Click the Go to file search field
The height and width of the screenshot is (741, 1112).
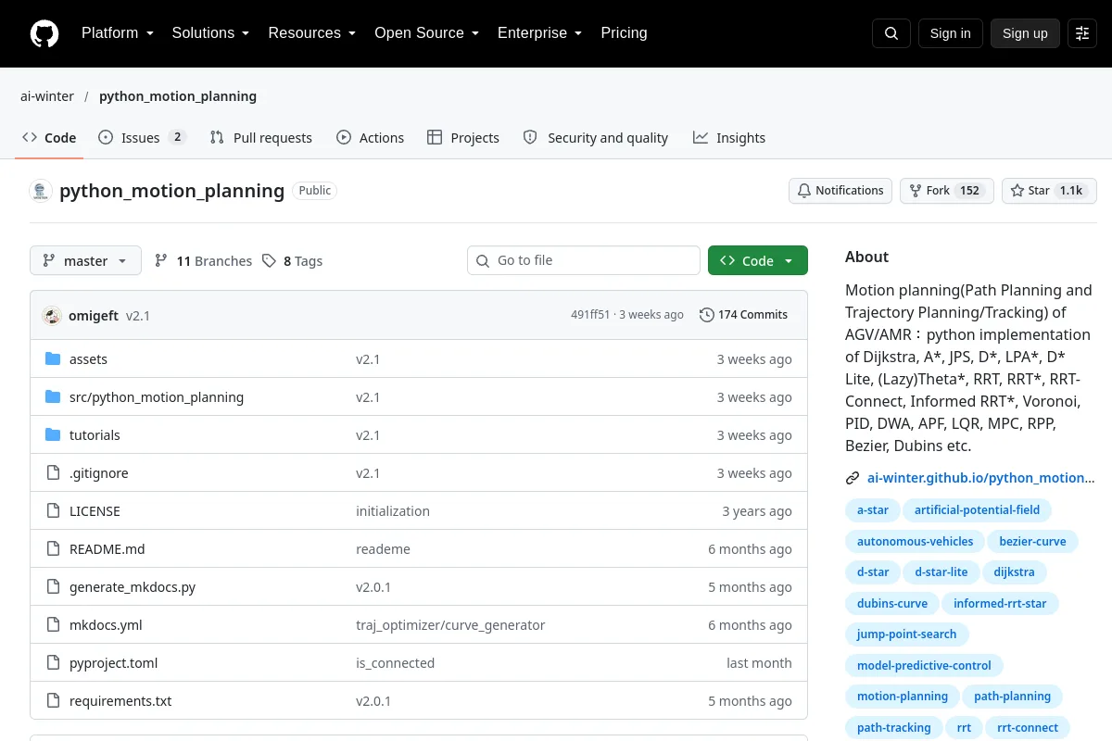click(584, 261)
